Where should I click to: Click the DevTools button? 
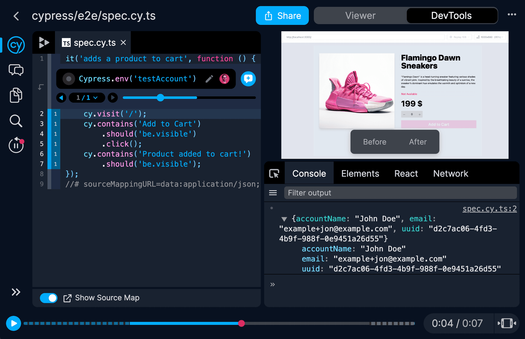point(451,15)
